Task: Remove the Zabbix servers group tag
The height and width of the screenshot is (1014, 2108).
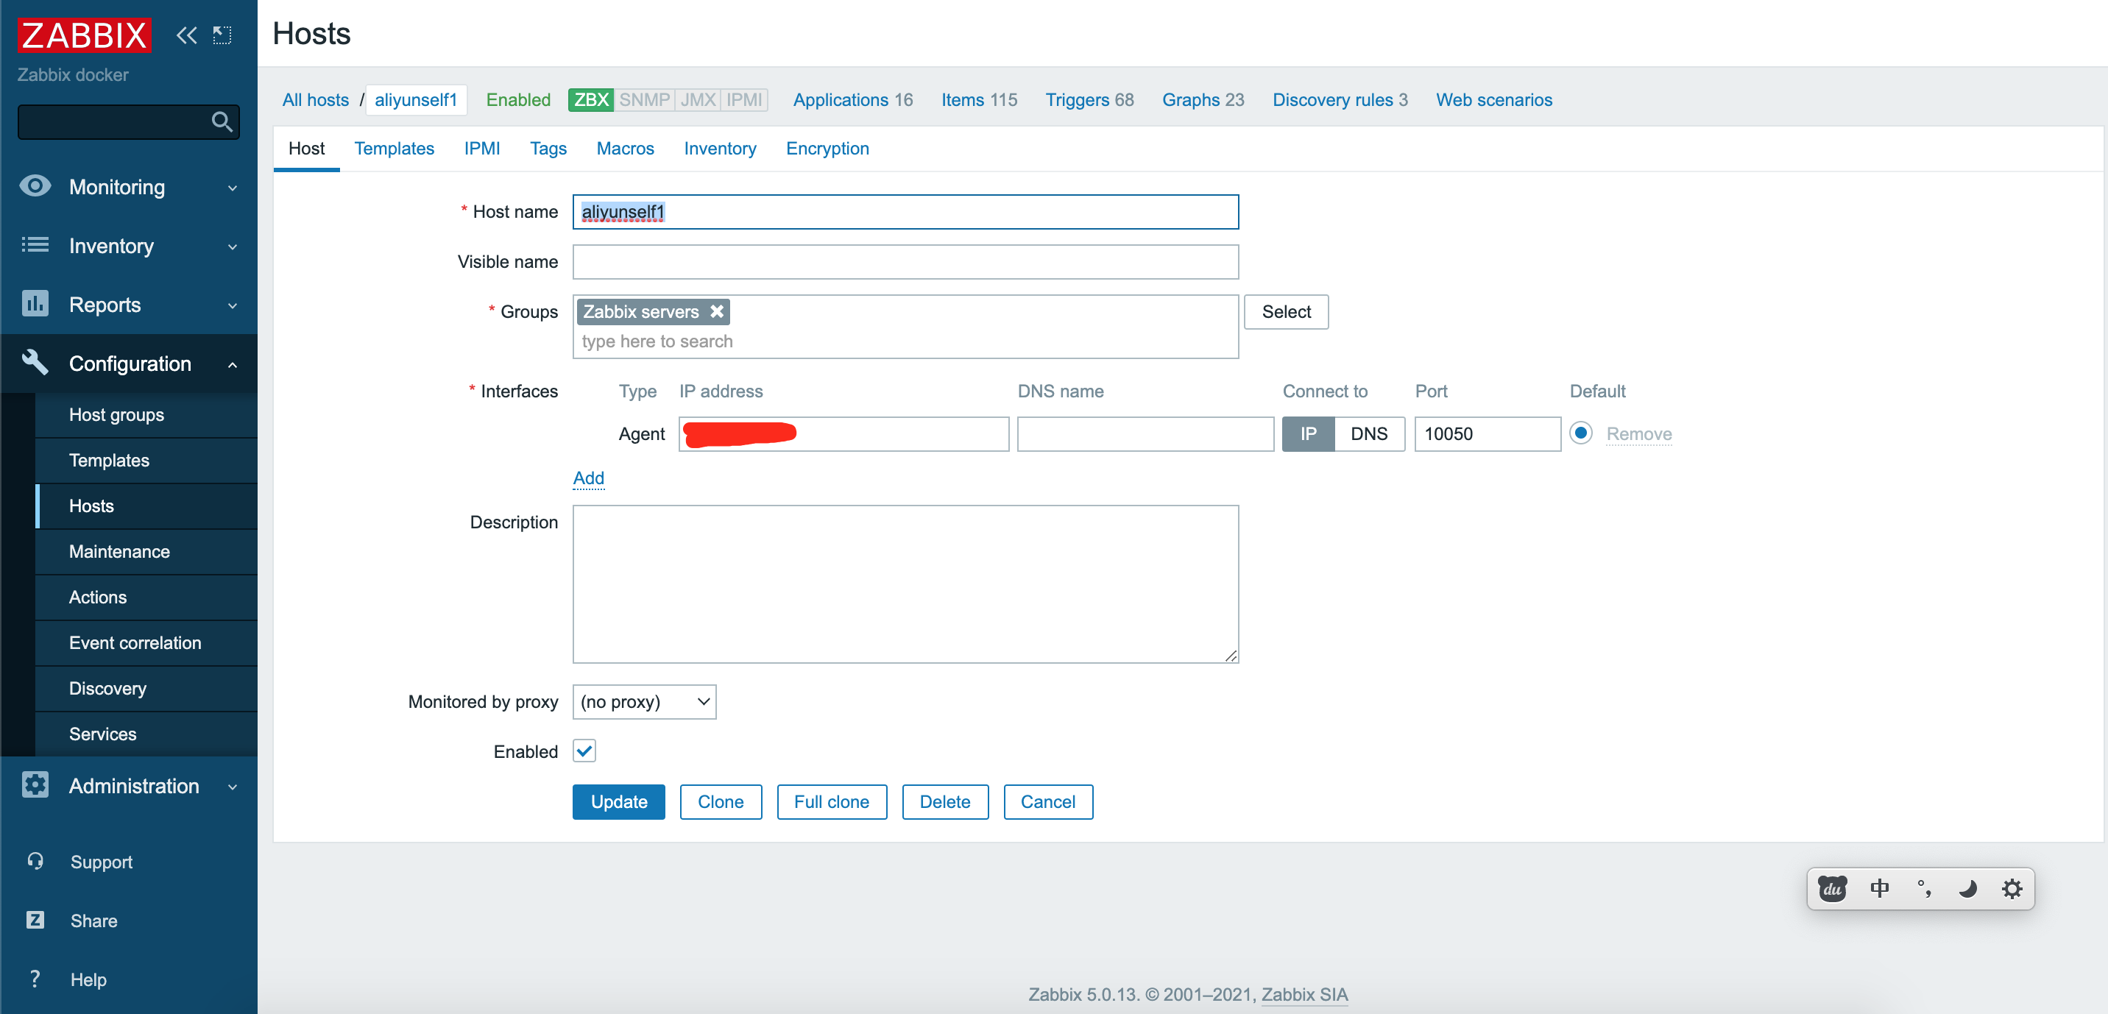Action: tap(717, 312)
